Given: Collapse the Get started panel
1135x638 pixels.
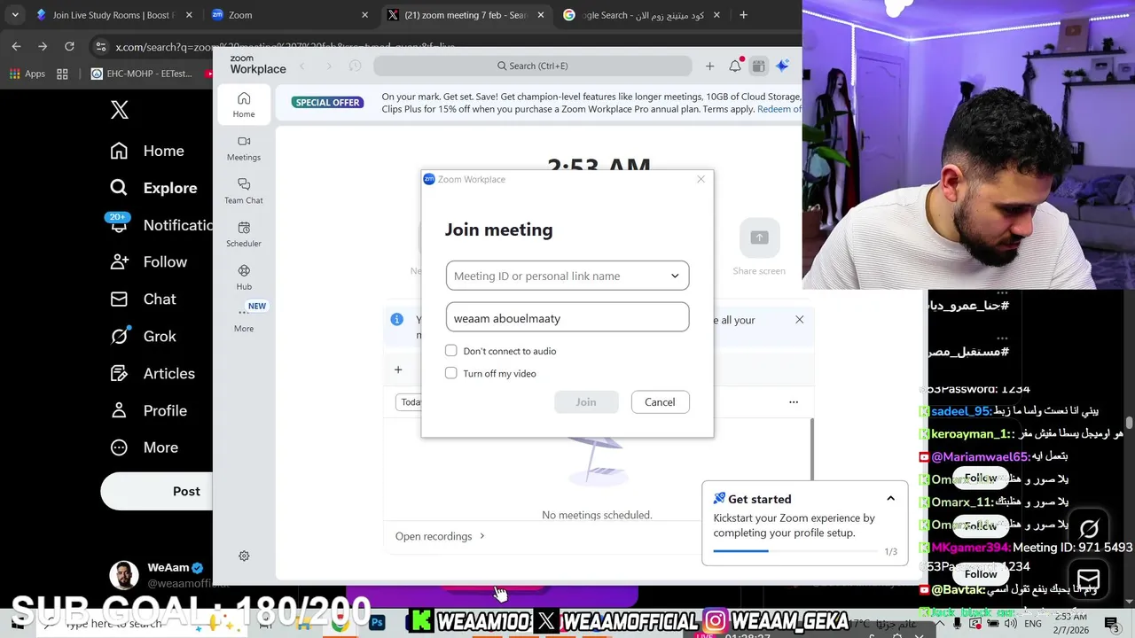Looking at the screenshot, I should pyautogui.click(x=890, y=499).
